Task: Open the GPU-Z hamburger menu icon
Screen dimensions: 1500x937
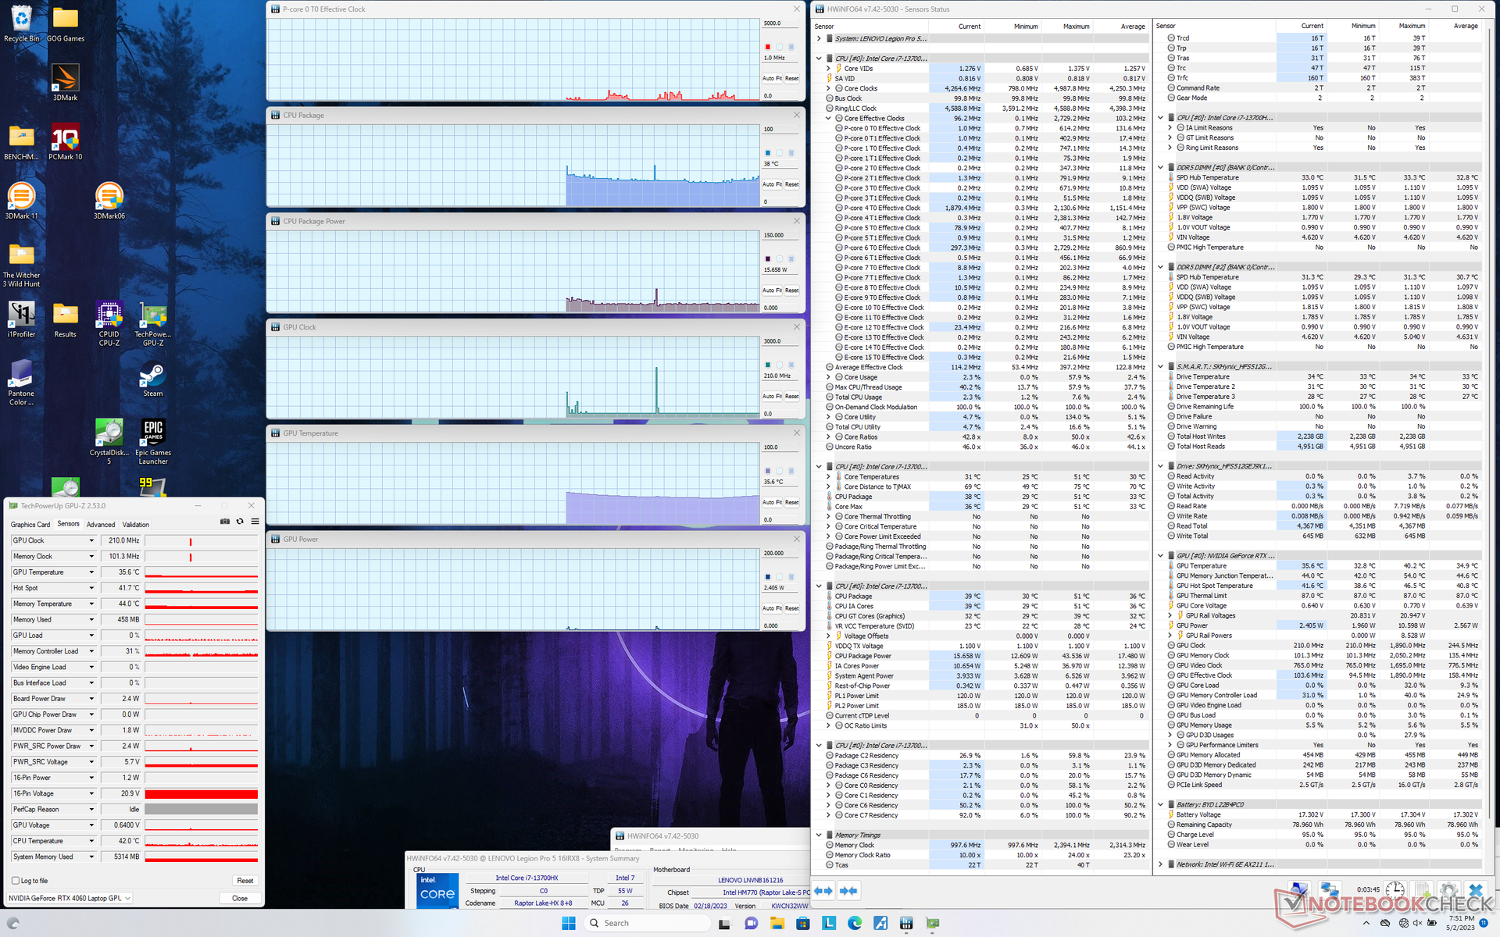Action: (x=255, y=522)
